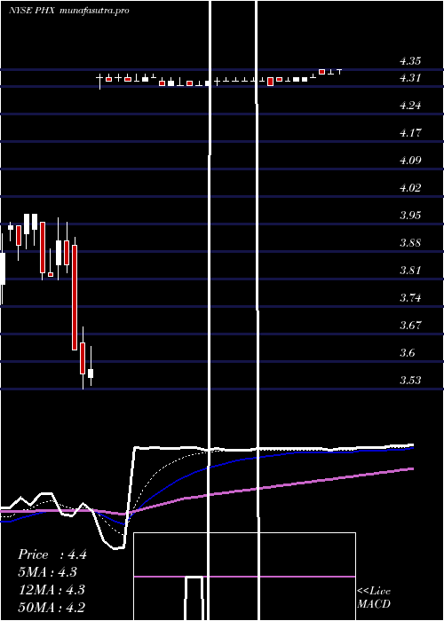Click the 5MA : 4.3 readout
This screenshot has width=444, height=621.
pyautogui.click(x=48, y=572)
